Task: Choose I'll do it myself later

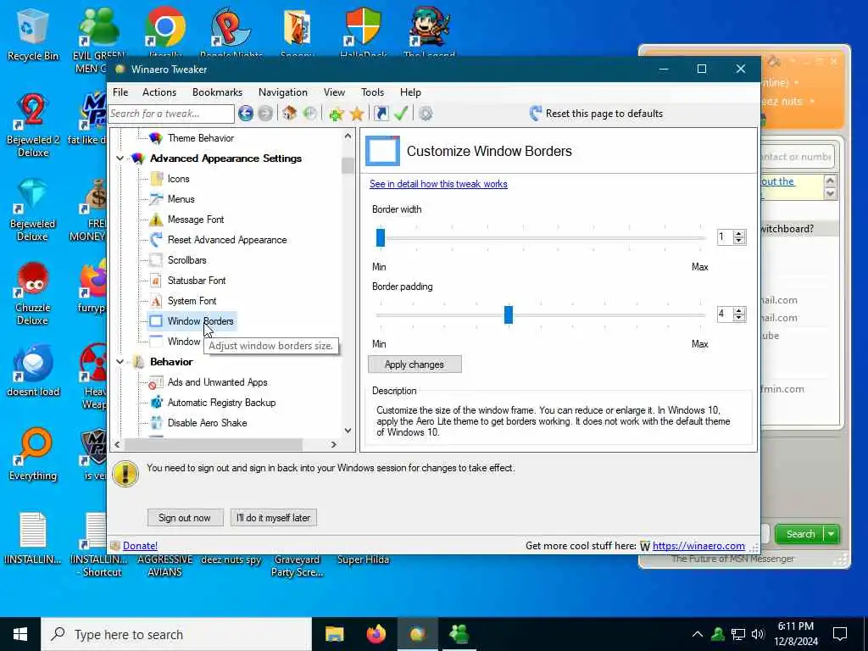Action: pos(274,518)
